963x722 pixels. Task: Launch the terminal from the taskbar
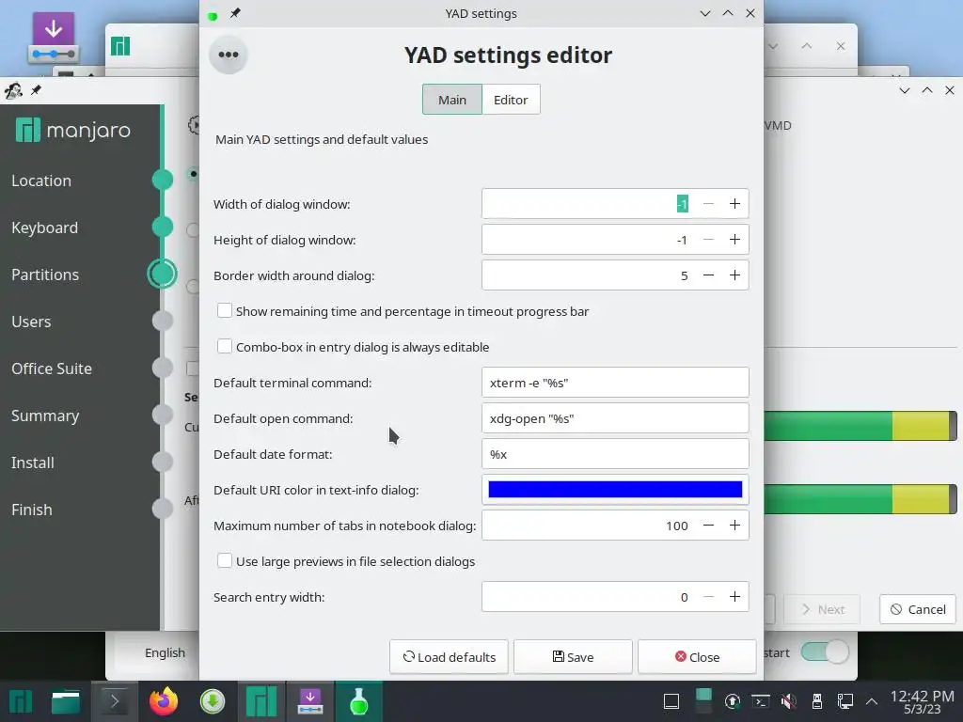tap(114, 701)
